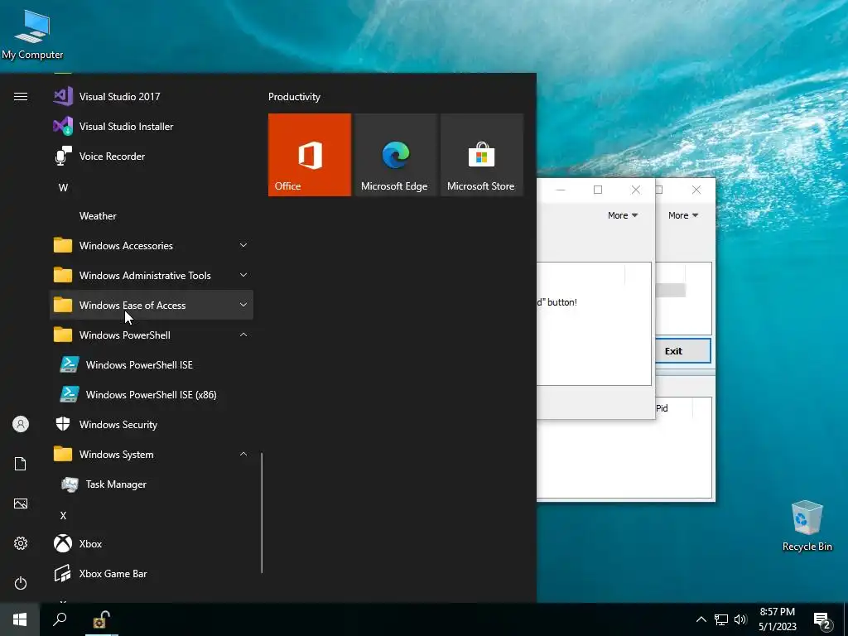Open Pictures from Start sidebar
Viewport: 848px width, 636px height.
coord(21,503)
